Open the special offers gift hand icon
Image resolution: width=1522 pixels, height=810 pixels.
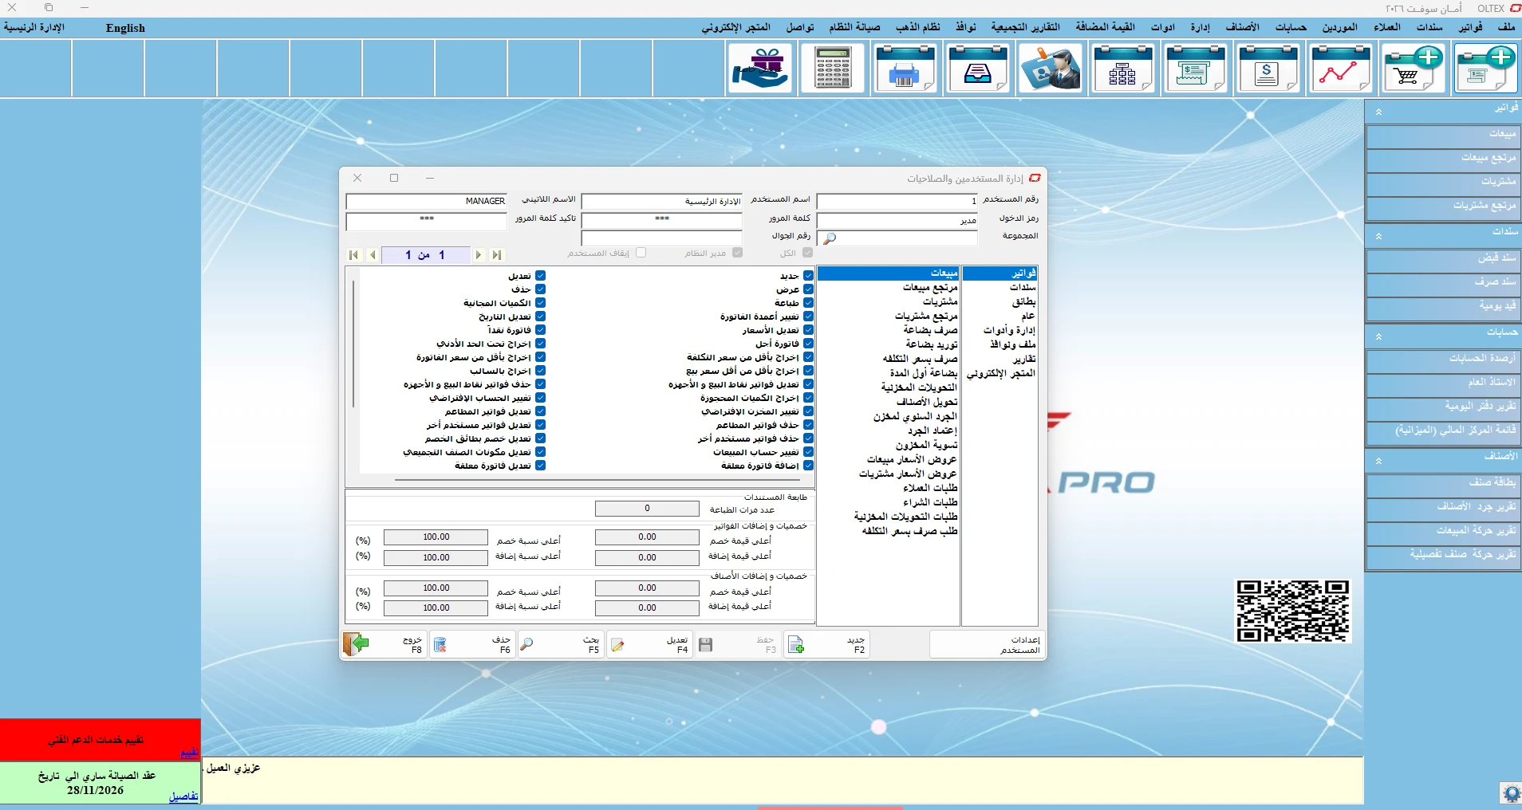760,69
